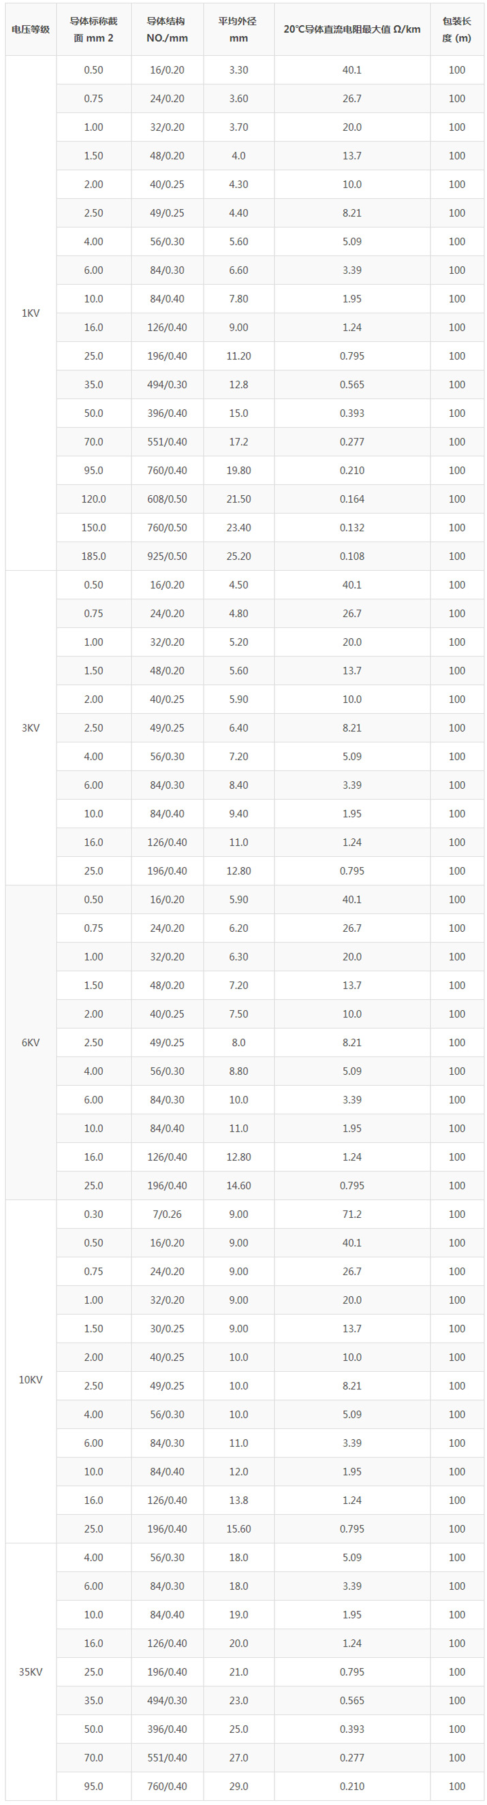Select the 3KV voltage level cell
This screenshot has height=1805, width=487.
point(31,728)
